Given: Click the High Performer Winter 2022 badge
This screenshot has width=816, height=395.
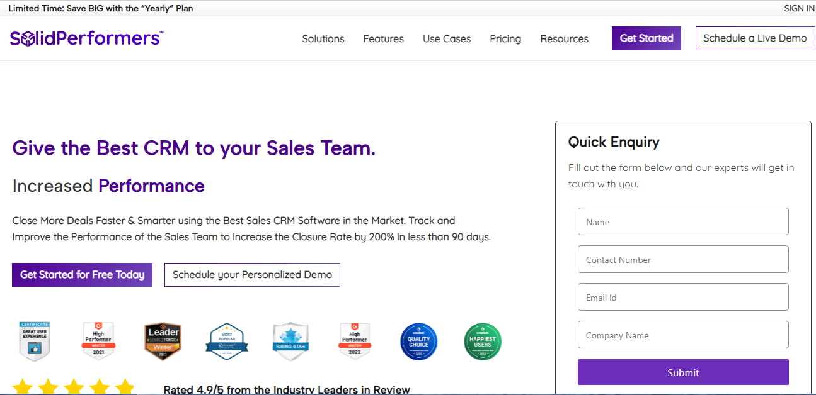Looking at the screenshot, I should tap(355, 341).
